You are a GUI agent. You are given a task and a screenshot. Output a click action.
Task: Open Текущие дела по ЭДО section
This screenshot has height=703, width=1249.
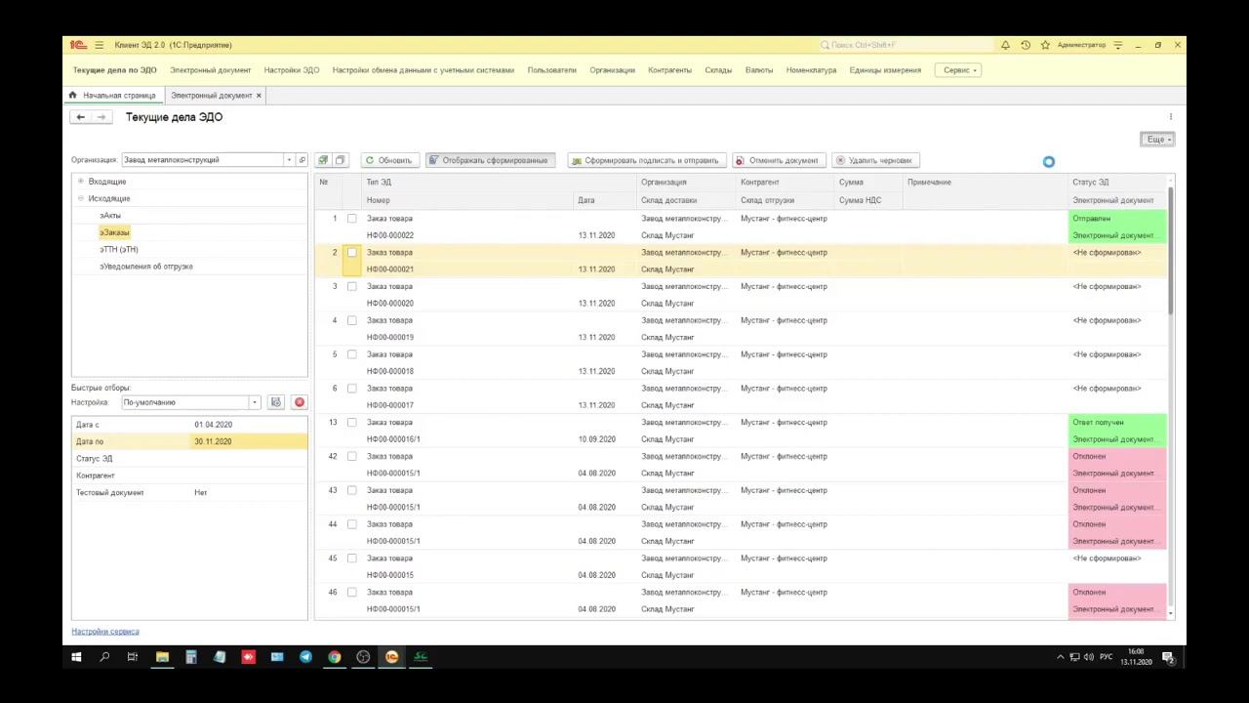tap(114, 70)
